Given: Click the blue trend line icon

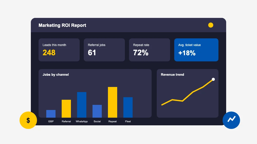Looking at the screenshot, I should [x=231, y=120].
